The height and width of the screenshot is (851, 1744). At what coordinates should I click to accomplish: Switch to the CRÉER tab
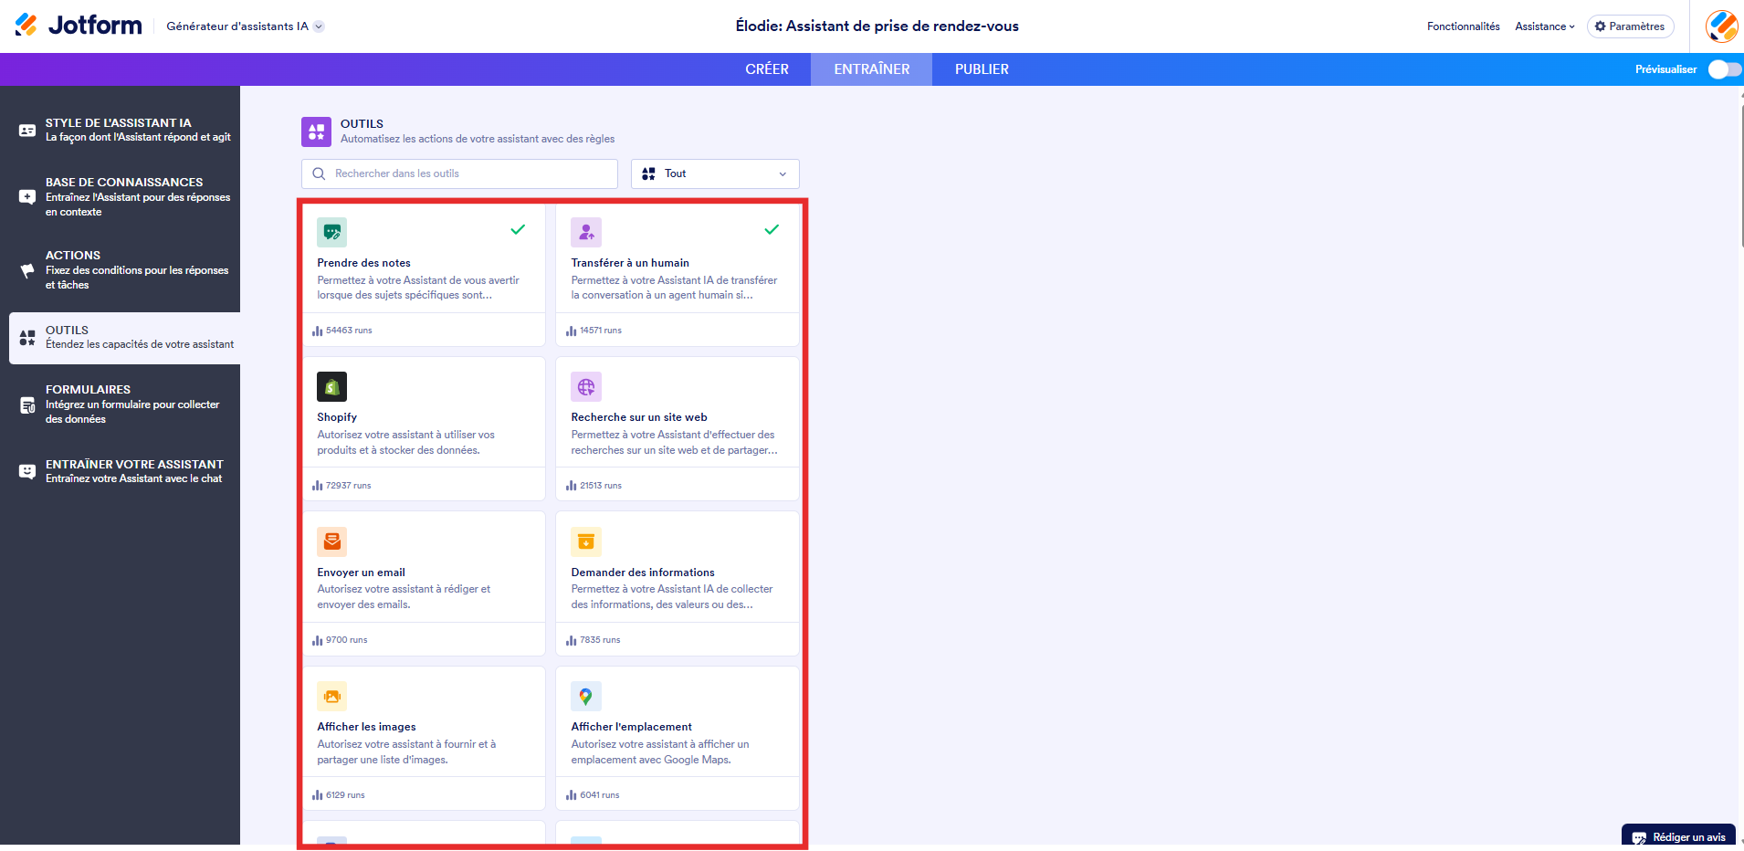click(x=766, y=69)
